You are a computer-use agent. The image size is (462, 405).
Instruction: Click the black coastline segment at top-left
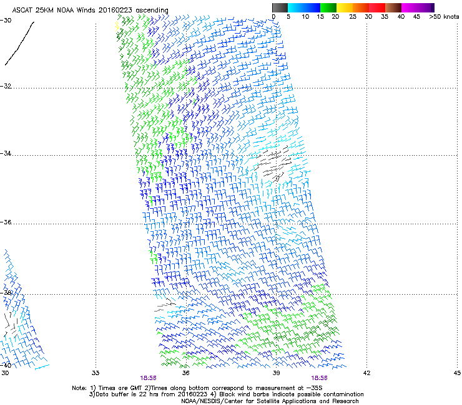click(19, 43)
